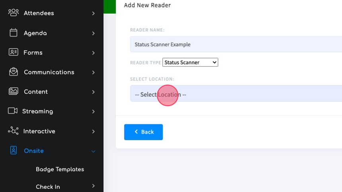Screen dimensions: 342x192
Task: Expand the Attendees menu chevron
Action: (x=93, y=14)
